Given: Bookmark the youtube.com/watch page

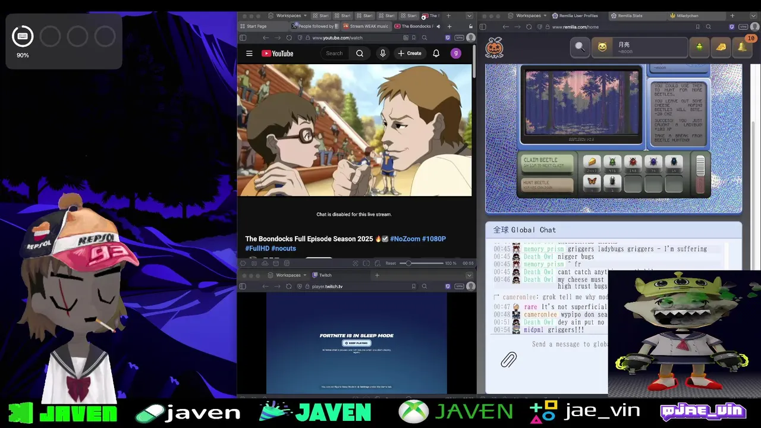Looking at the screenshot, I should tap(414, 37).
